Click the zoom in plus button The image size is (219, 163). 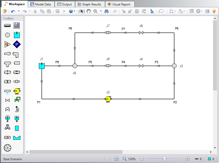(187, 159)
